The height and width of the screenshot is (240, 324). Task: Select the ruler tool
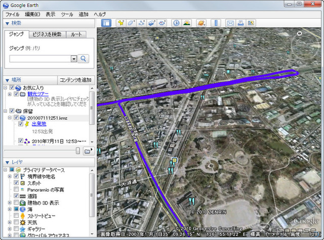coord(216,23)
